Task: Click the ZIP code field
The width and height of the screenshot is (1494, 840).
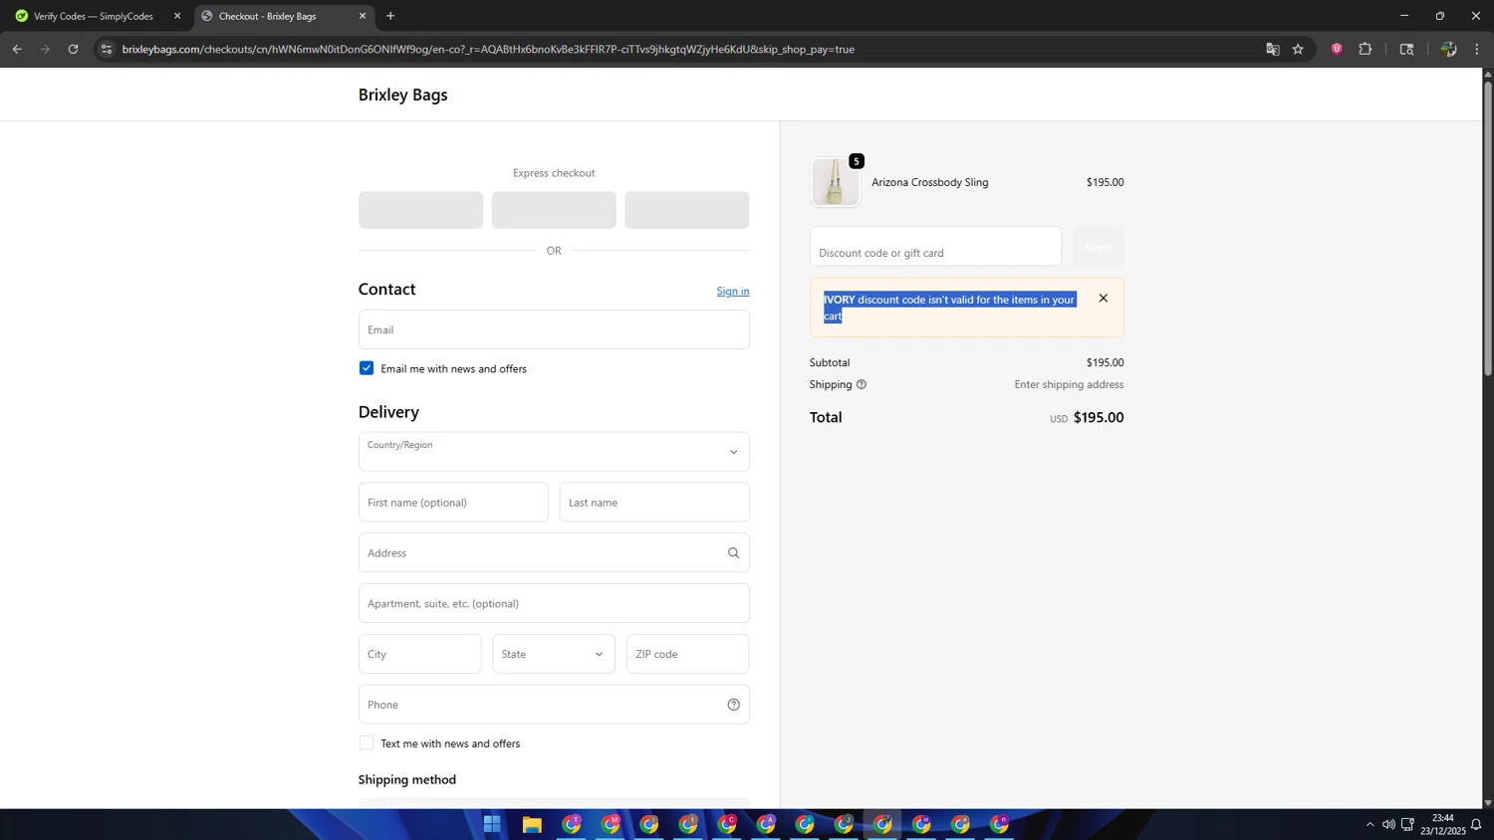Action: click(687, 654)
